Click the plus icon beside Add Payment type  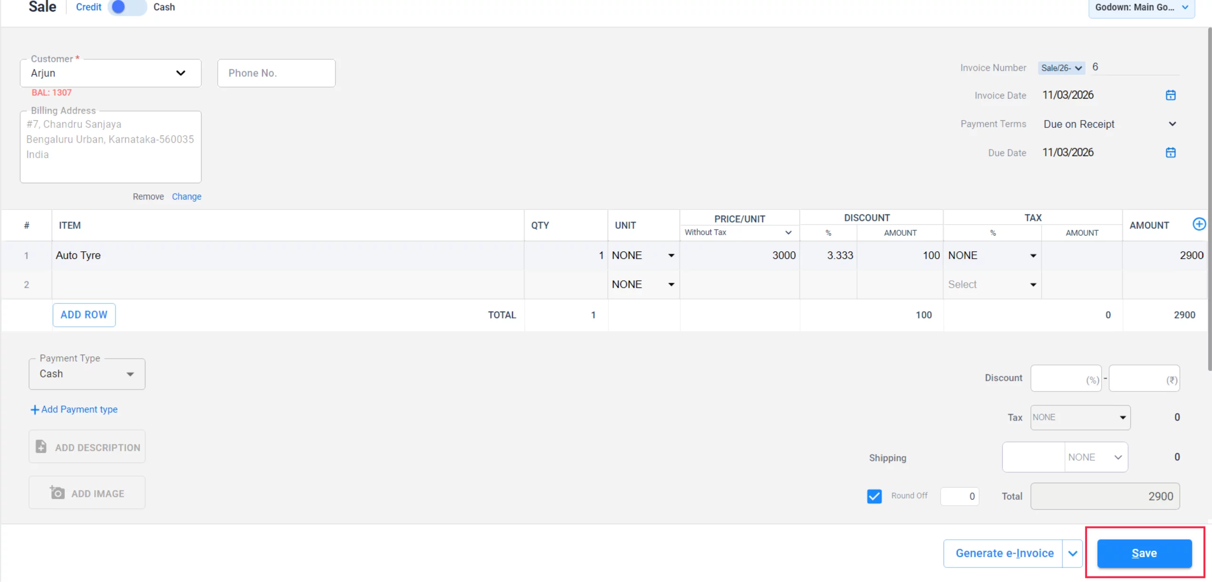(35, 409)
